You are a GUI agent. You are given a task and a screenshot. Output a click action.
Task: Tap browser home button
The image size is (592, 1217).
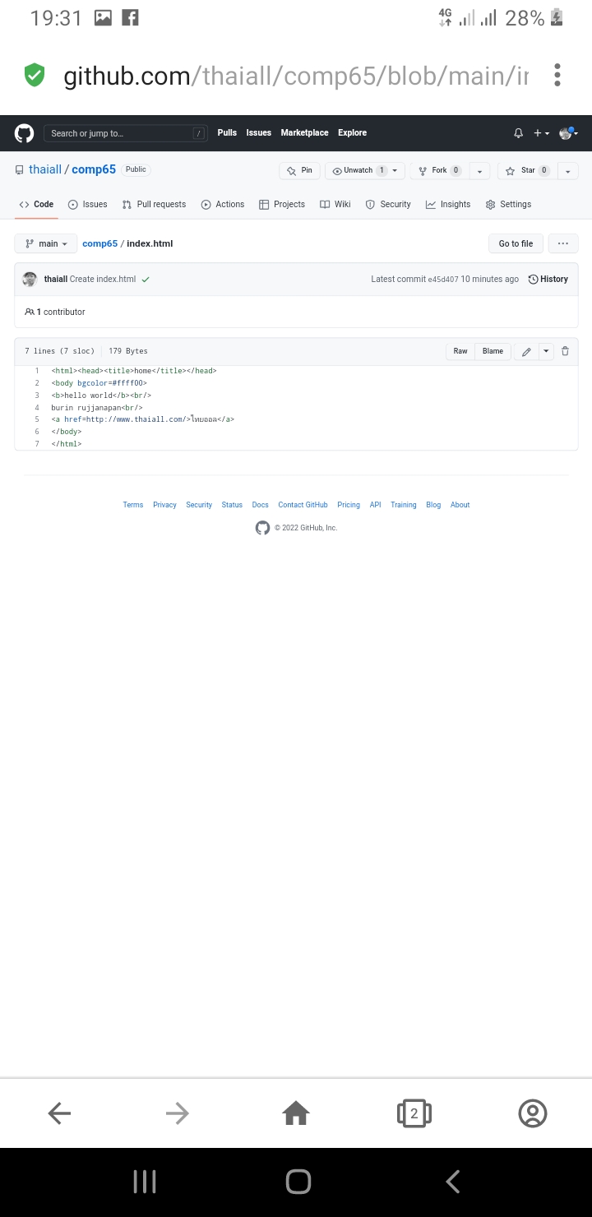point(296,1113)
